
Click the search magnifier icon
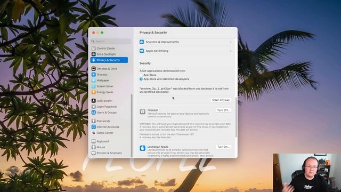93,41
